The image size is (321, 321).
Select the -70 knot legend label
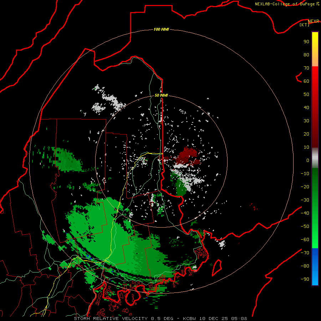305,253
